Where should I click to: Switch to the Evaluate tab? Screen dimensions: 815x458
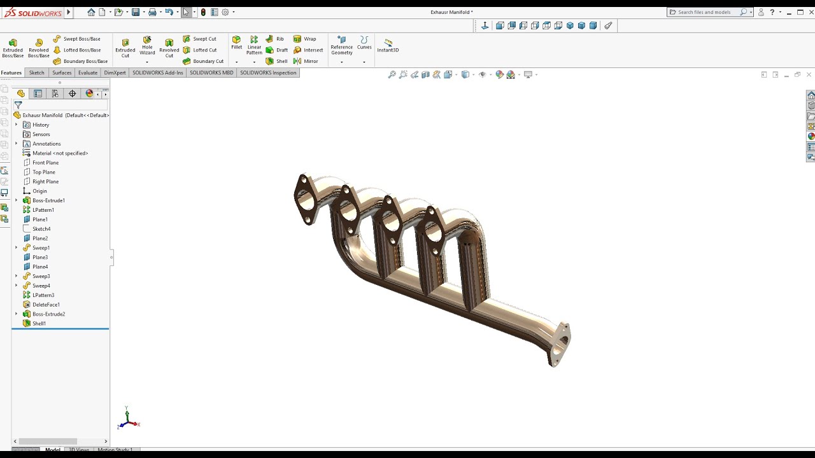(x=88, y=73)
